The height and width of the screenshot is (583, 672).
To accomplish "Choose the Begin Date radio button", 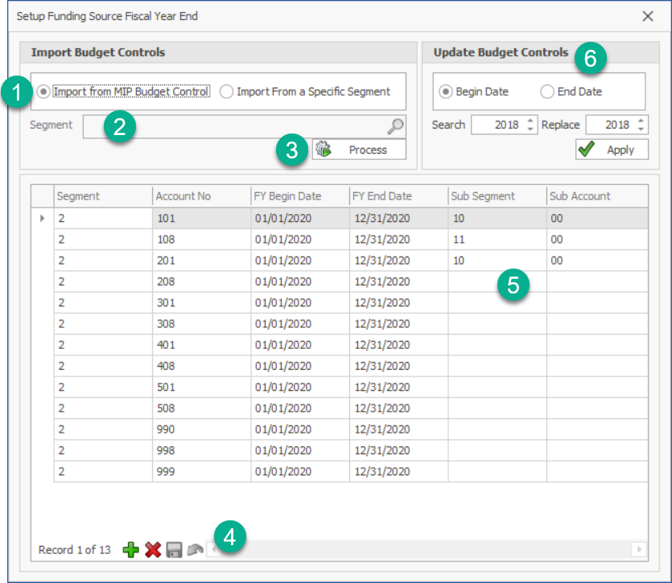I will 446,92.
